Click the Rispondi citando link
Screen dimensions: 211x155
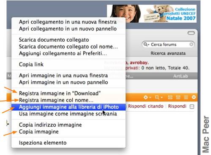click(145, 106)
